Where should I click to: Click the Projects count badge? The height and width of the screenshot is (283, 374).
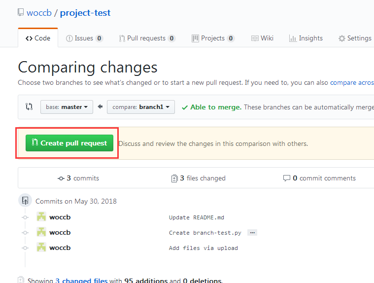[x=231, y=38]
